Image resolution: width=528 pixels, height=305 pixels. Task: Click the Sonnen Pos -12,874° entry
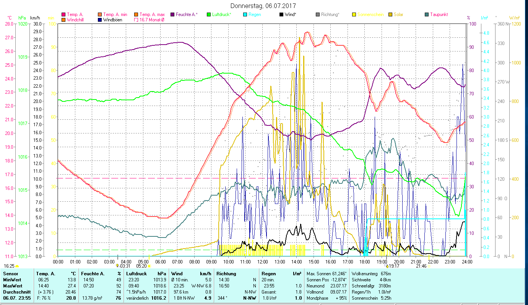point(327,280)
